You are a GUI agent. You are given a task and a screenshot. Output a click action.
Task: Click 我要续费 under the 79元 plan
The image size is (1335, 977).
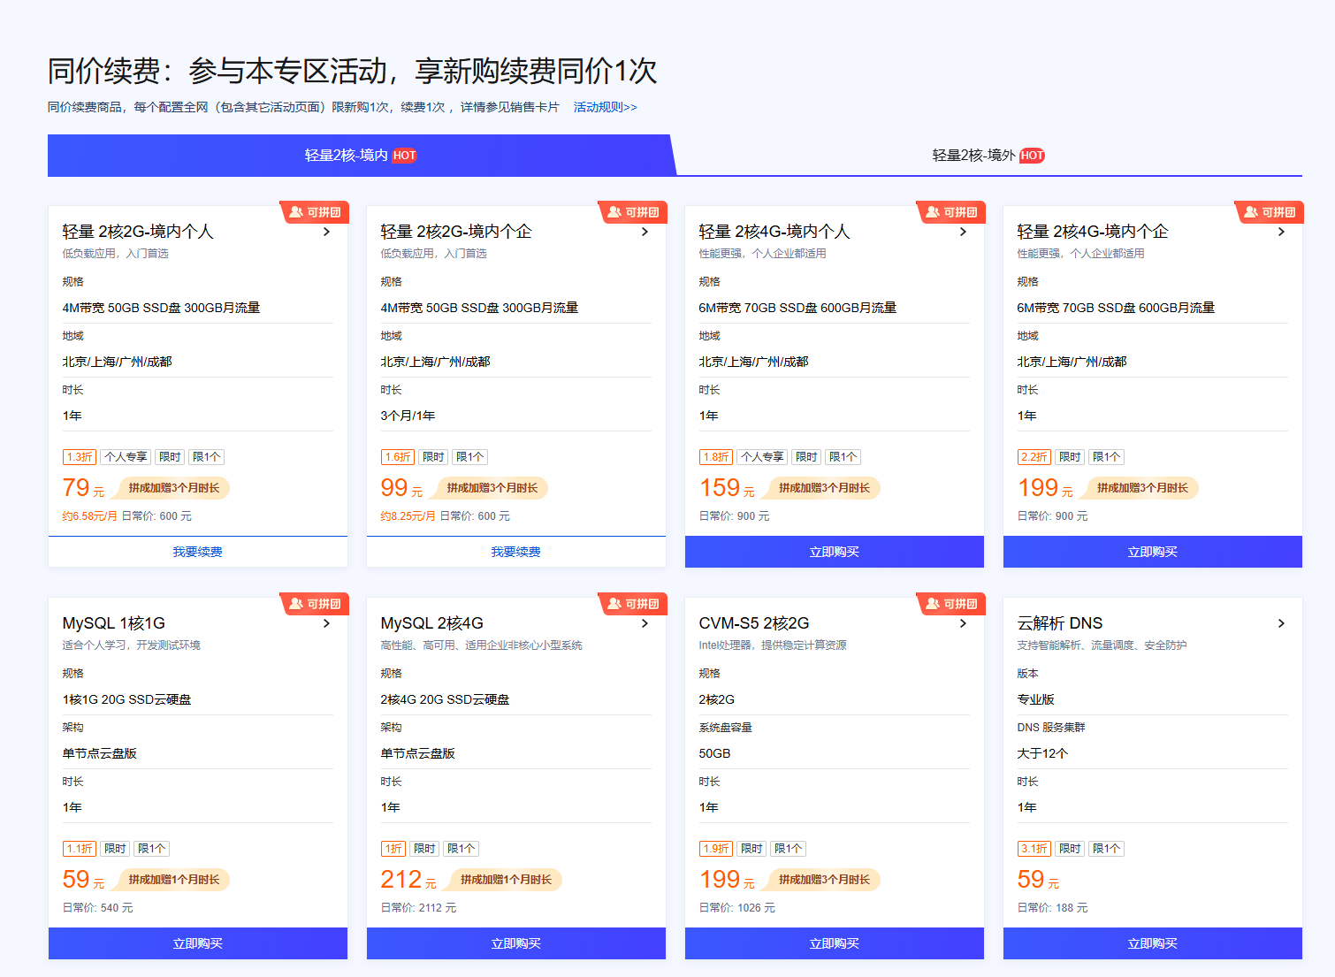[198, 552]
